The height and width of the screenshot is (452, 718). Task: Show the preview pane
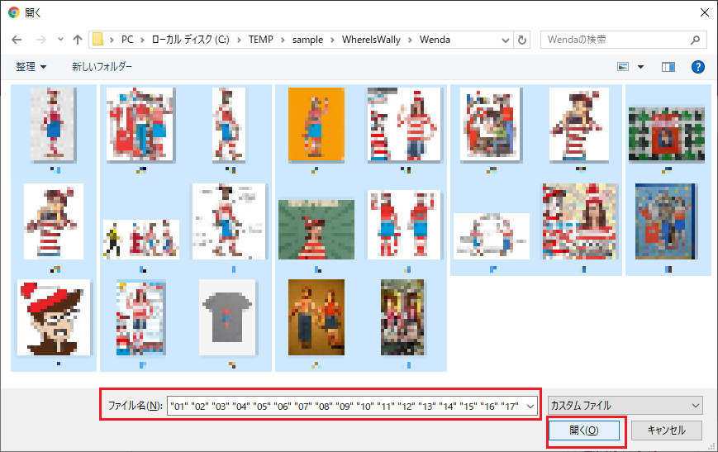click(x=668, y=67)
